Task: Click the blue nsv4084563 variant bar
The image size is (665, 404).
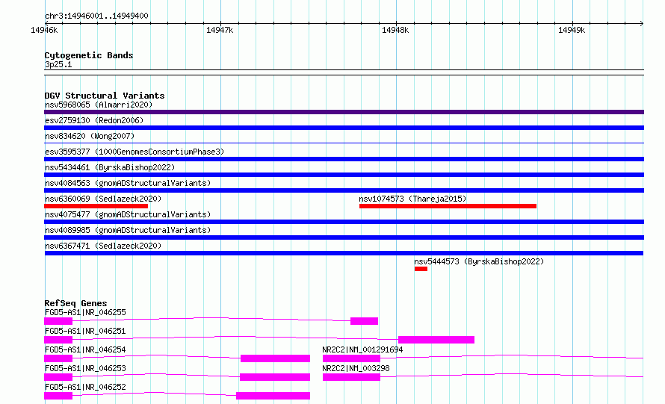Action: tap(344, 190)
